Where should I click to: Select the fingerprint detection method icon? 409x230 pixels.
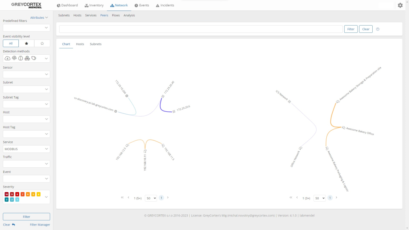(x=14, y=58)
